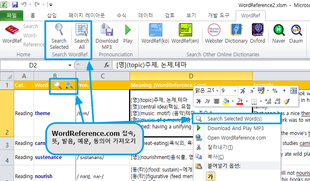Click the formula bar fx button

coord(107,65)
